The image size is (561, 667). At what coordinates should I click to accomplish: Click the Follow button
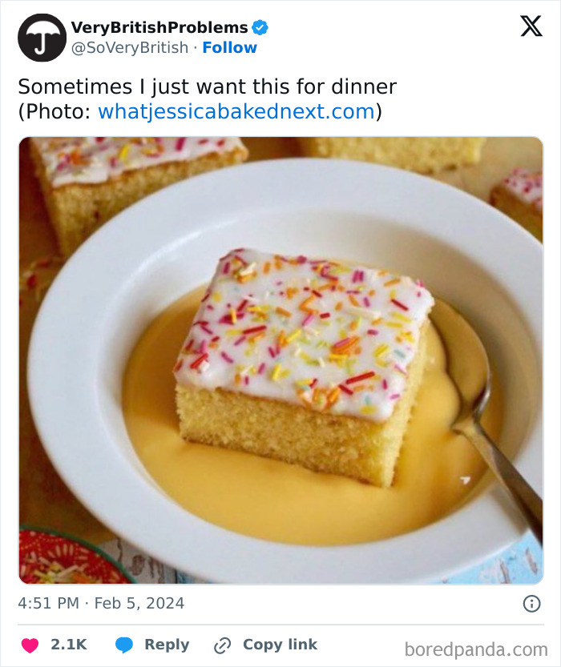pos(230,48)
